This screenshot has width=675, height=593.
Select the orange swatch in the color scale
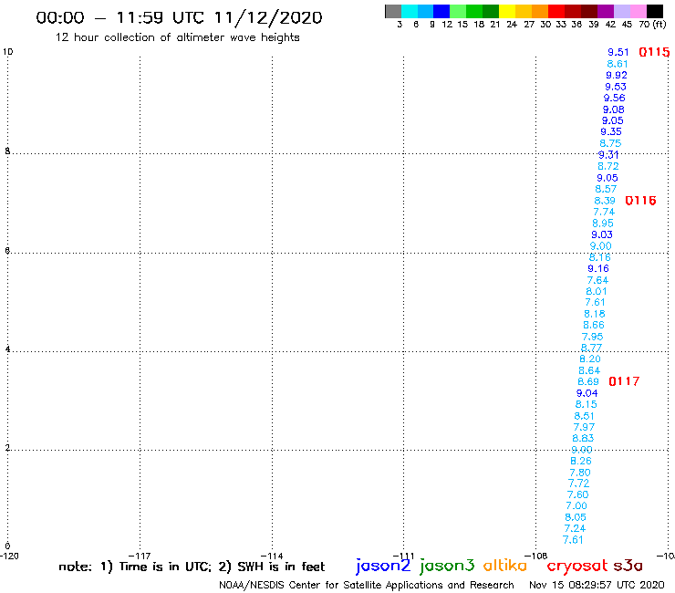pyautogui.click(x=540, y=11)
